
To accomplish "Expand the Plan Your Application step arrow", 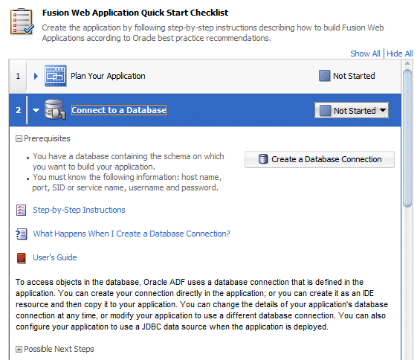I will pos(36,77).
